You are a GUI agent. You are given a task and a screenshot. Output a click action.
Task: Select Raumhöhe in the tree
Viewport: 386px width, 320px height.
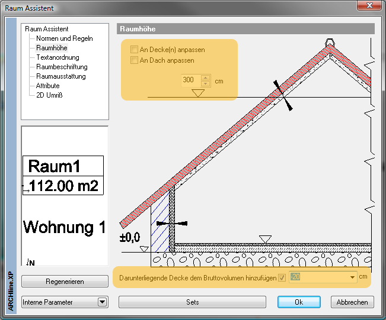[x=52, y=48]
